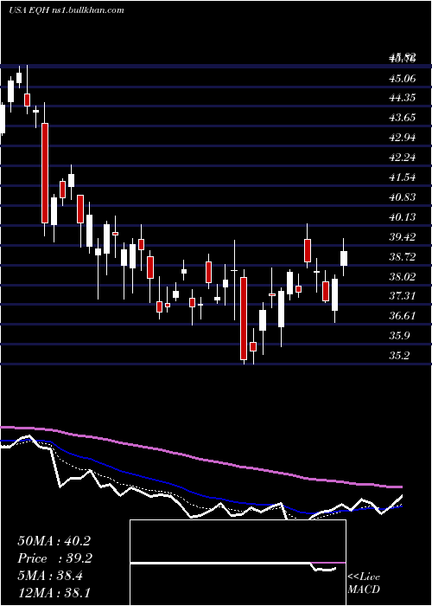Click the '5MA : 38.4' readout
The image size is (432, 606).
[51, 576]
